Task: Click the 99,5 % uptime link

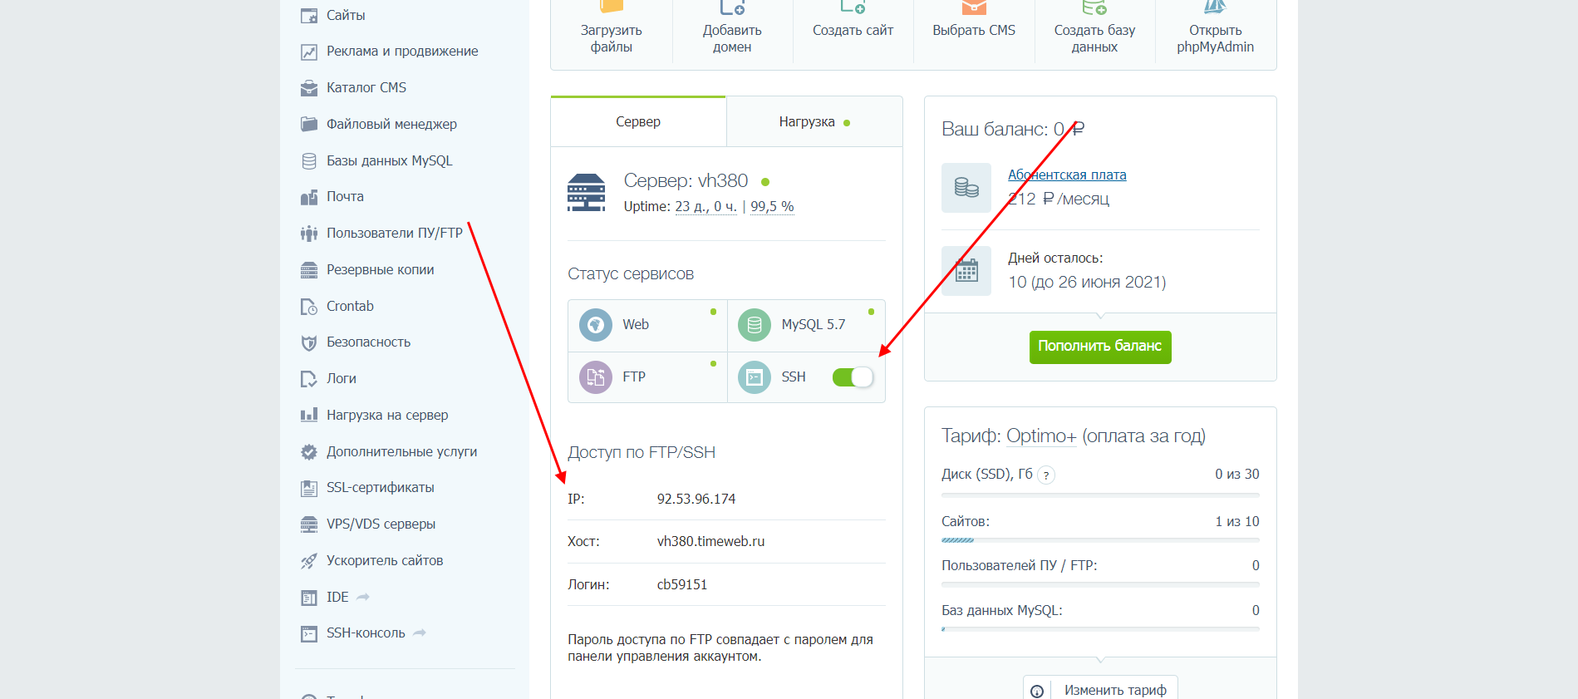Action: tap(772, 207)
